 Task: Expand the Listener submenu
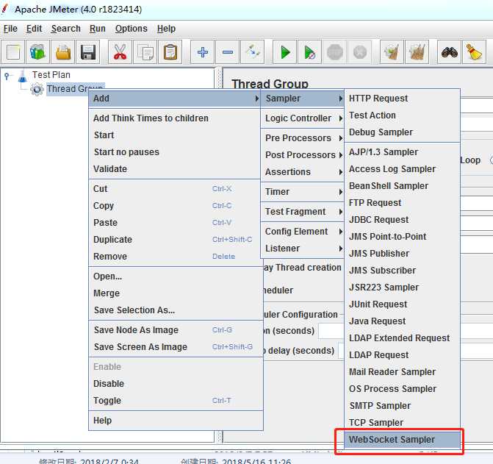tap(303, 249)
